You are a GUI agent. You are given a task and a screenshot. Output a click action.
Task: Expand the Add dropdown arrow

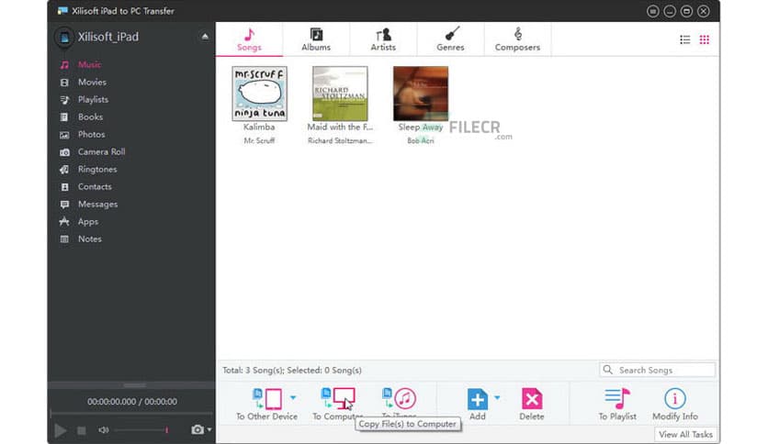497,397
